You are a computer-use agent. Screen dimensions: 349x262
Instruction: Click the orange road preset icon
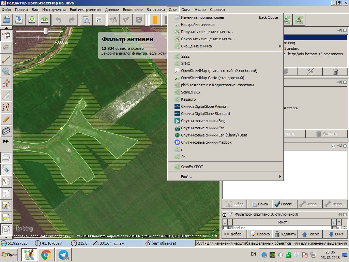[x=155, y=20]
